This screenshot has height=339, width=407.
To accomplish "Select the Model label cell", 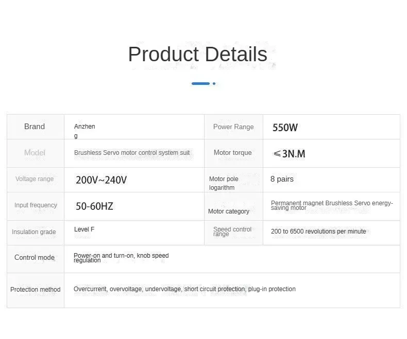I will [x=35, y=153].
